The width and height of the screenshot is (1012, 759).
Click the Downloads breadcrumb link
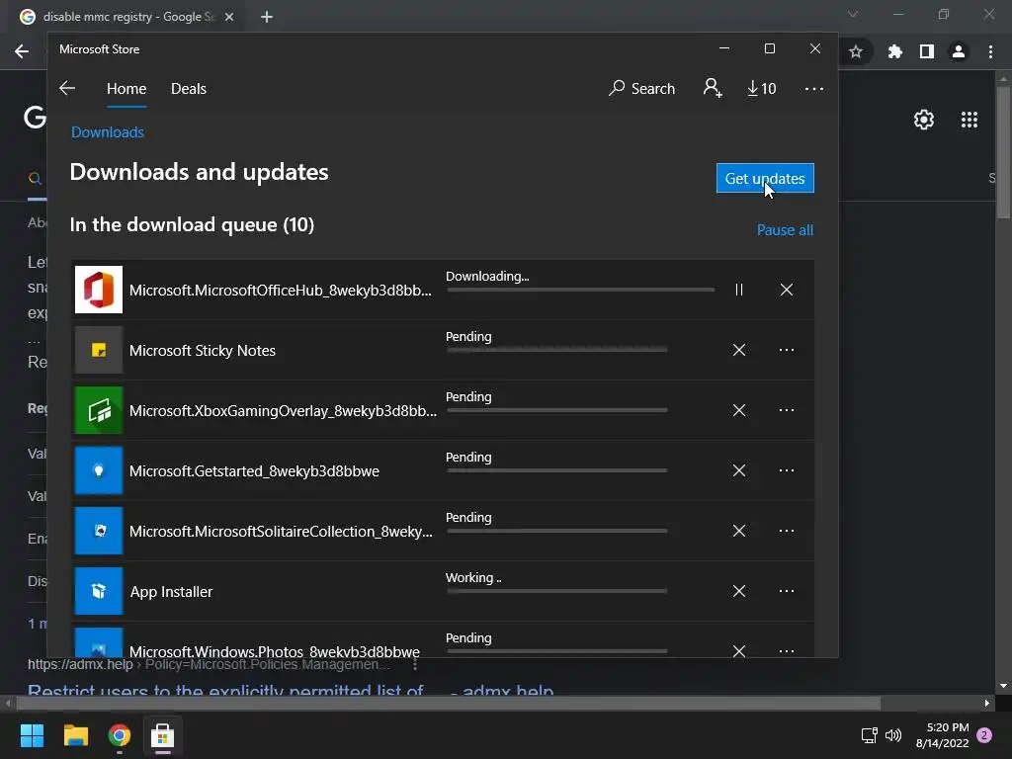(x=107, y=132)
